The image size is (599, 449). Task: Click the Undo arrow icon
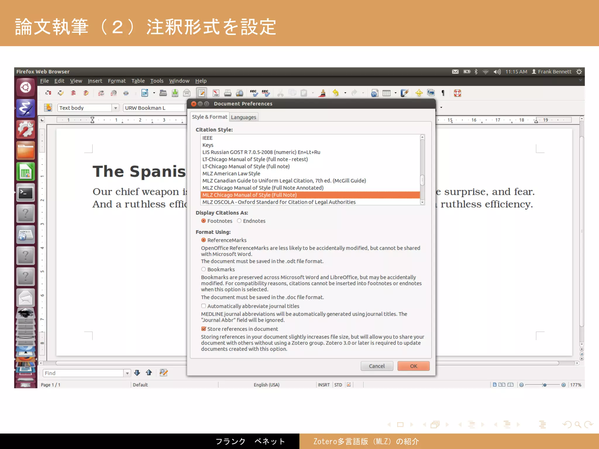pos(336,93)
